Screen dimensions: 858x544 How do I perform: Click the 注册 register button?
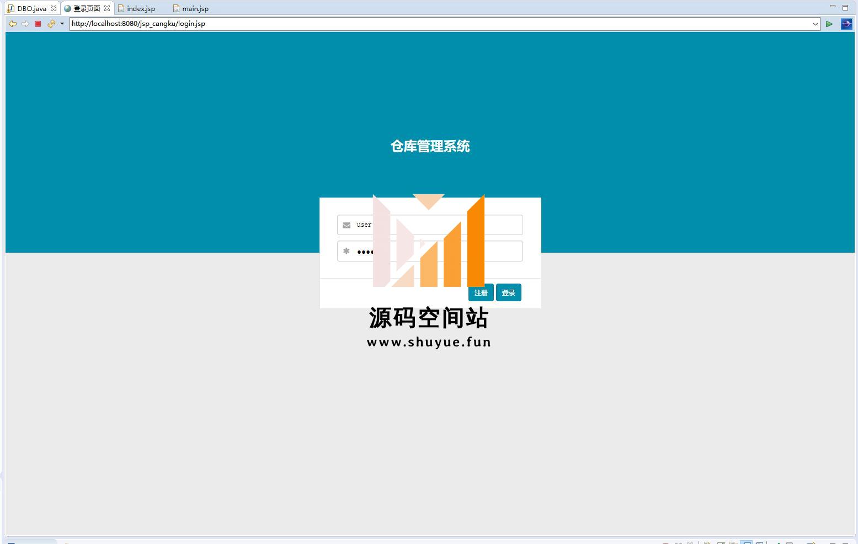[x=481, y=292]
